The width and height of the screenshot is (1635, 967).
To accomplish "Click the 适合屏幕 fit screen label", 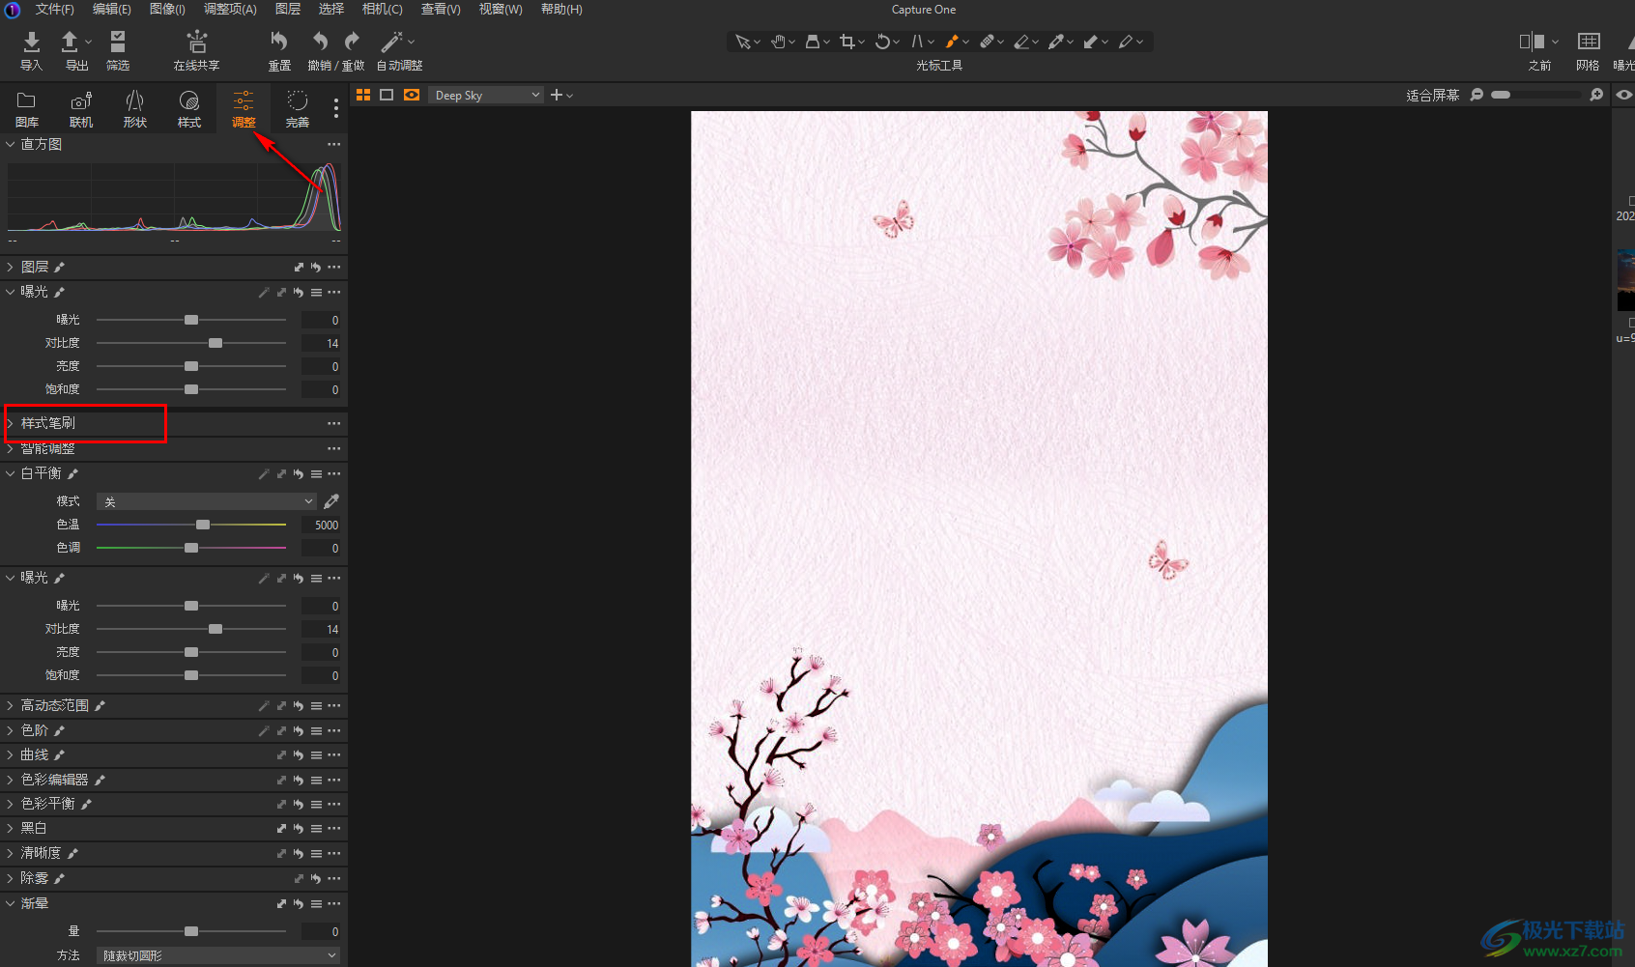I will point(1433,95).
